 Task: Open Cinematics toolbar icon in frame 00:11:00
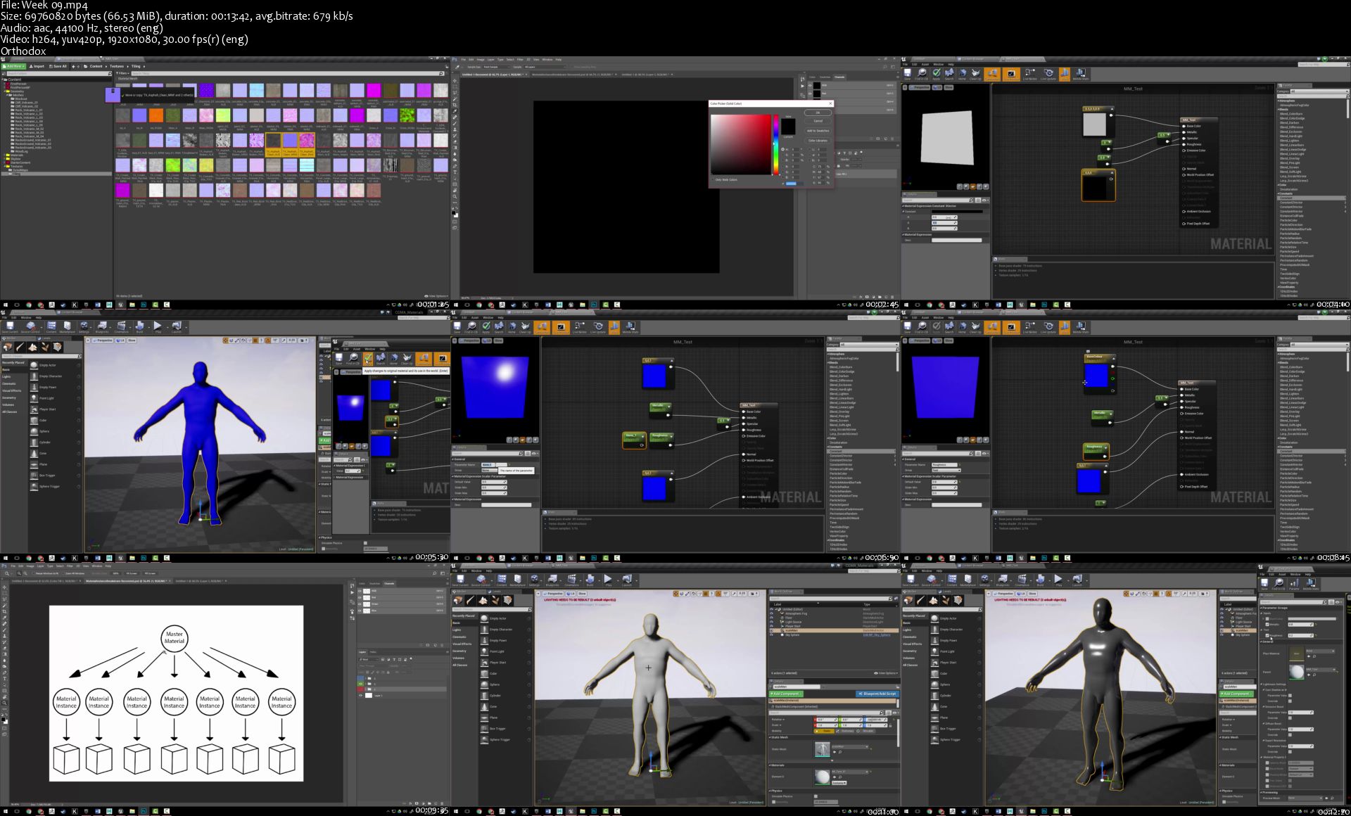pos(571,580)
